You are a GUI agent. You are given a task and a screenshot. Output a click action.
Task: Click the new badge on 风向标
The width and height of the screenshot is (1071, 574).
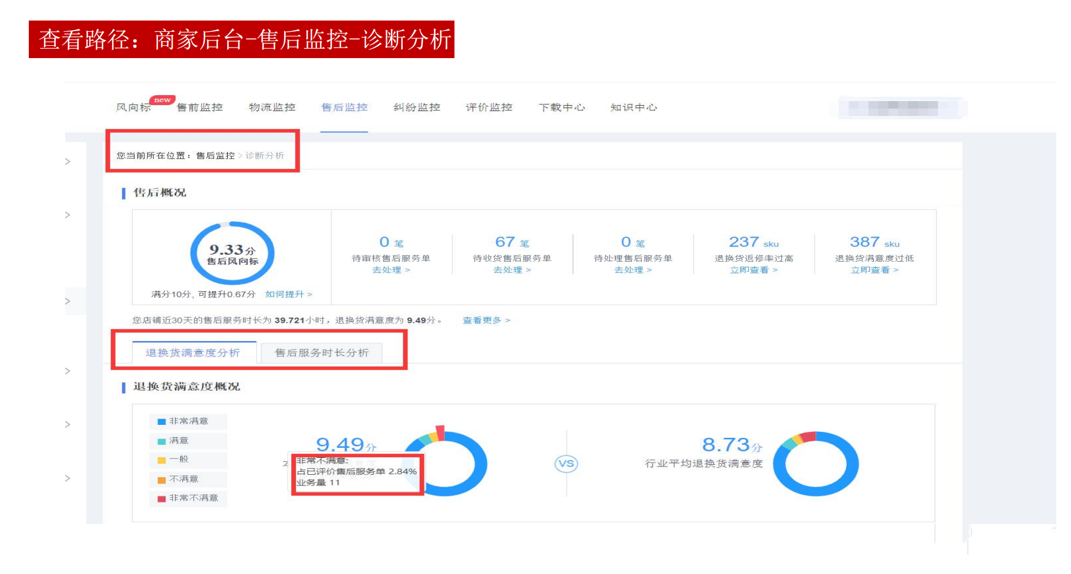(162, 100)
